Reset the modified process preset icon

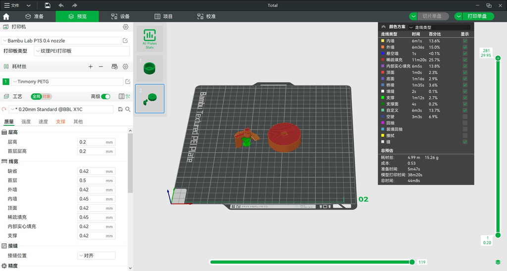[x=4, y=109]
